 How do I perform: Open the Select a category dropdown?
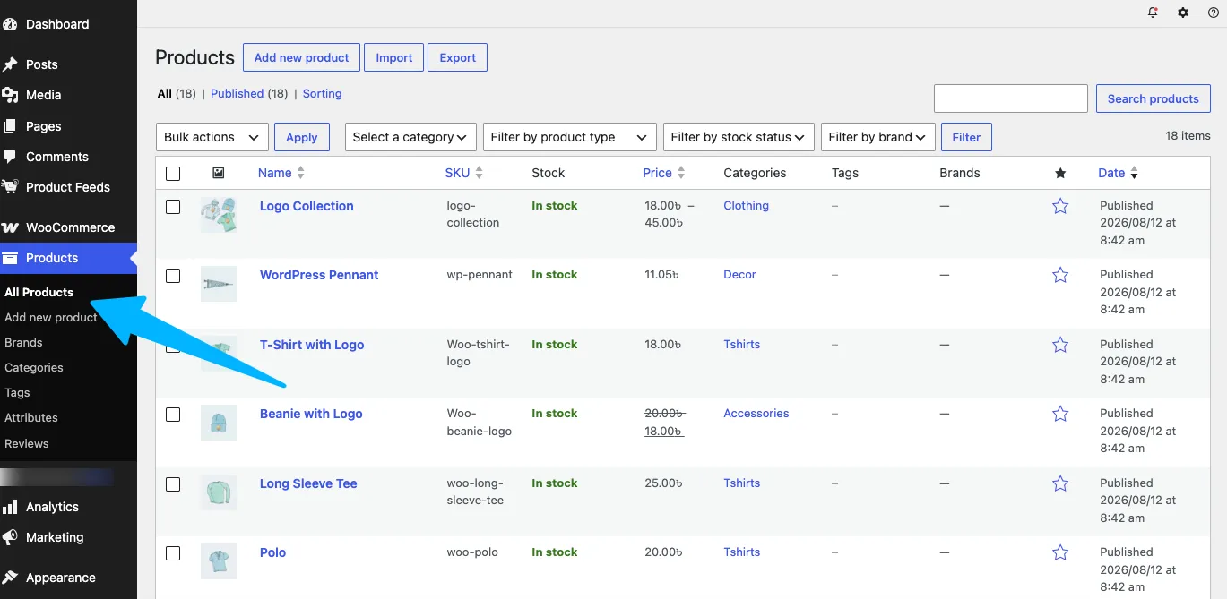coord(410,137)
